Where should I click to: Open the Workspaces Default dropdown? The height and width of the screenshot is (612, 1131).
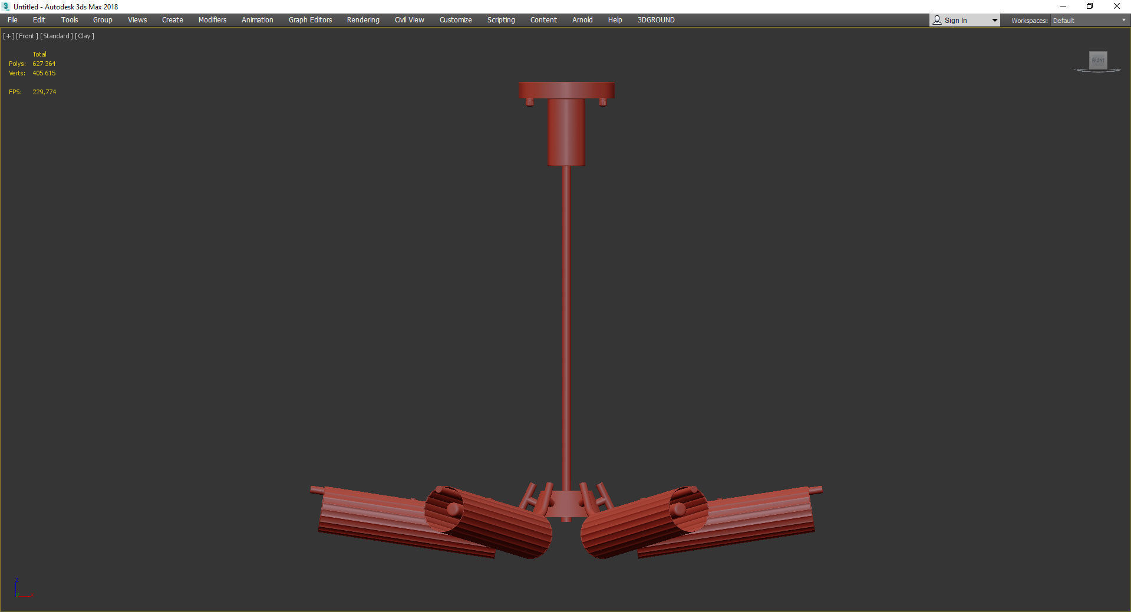[1089, 21]
